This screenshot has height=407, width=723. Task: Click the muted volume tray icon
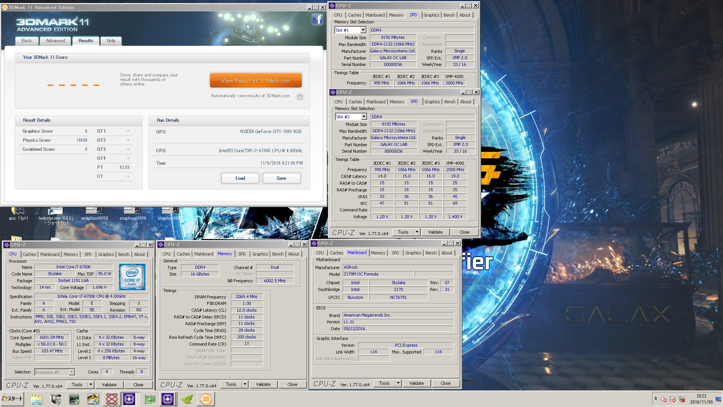coord(664,399)
